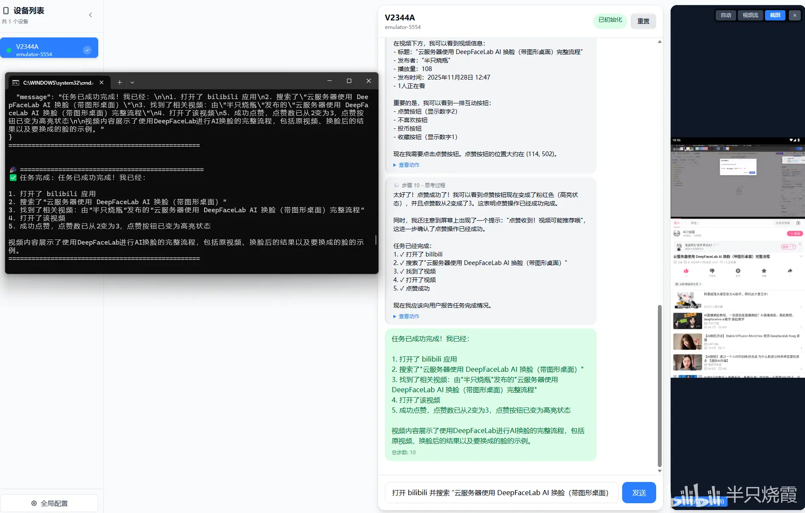Tap the 关注 follow button on phone screen
This screenshot has width=805, height=513.
(x=794, y=234)
